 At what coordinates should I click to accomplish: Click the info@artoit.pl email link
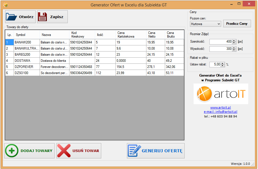point(220,112)
